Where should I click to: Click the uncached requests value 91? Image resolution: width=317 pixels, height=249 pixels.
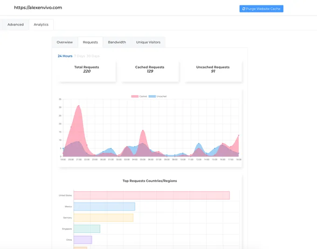[213, 71]
